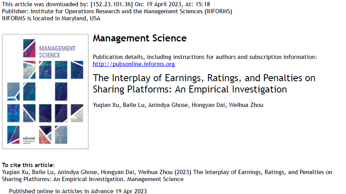Click the bold To cite this article label

click(x=28, y=165)
